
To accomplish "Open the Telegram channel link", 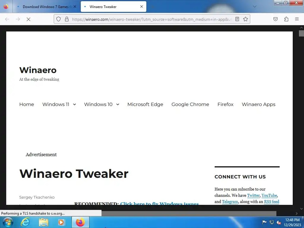I will (230, 202).
